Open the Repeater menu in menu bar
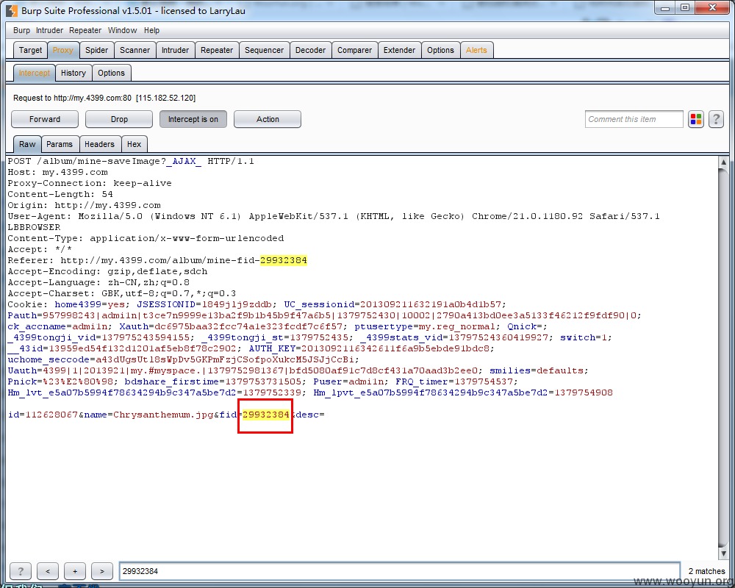 point(85,30)
